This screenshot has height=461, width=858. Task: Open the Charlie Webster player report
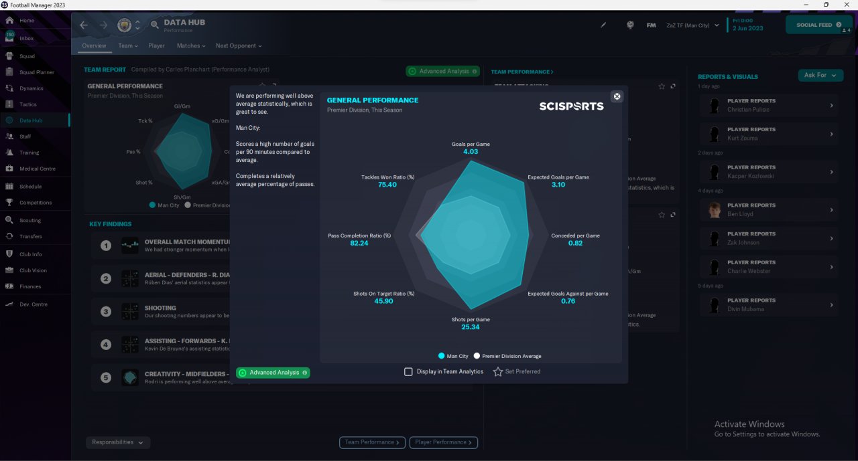tap(768, 267)
